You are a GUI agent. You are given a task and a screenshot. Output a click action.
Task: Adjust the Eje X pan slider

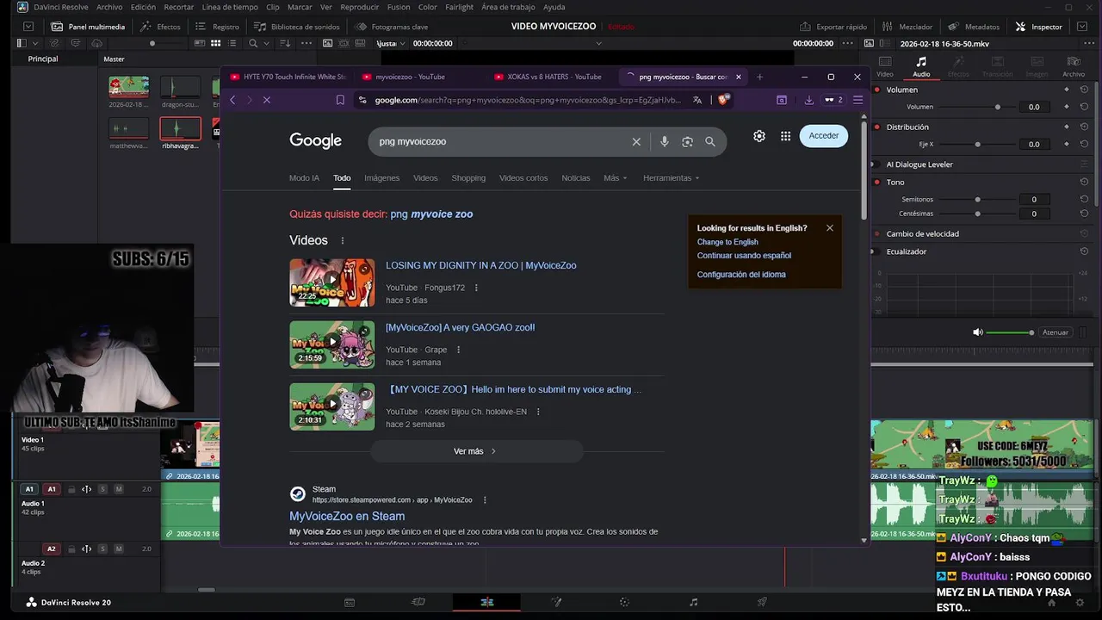pos(977,144)
